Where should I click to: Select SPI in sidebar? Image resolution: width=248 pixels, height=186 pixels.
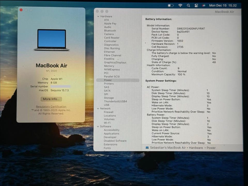106,94
